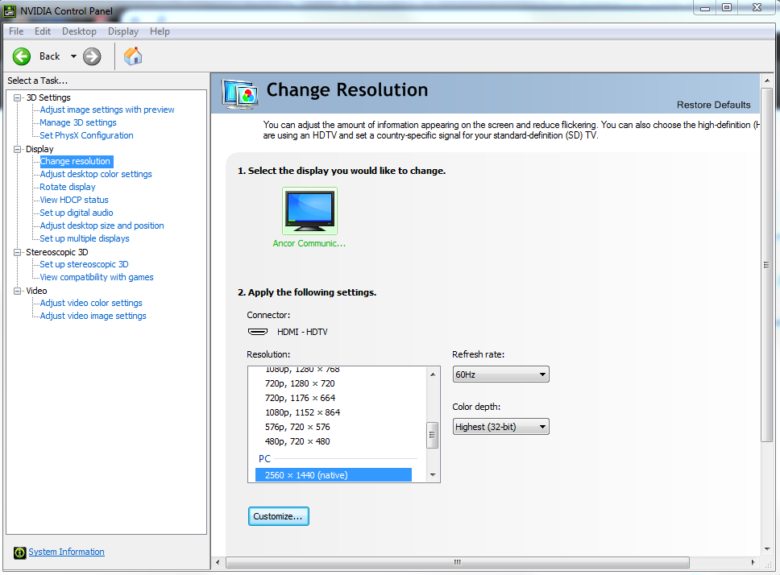Click the Change Resolution header monitor icon

coord(240,94)
